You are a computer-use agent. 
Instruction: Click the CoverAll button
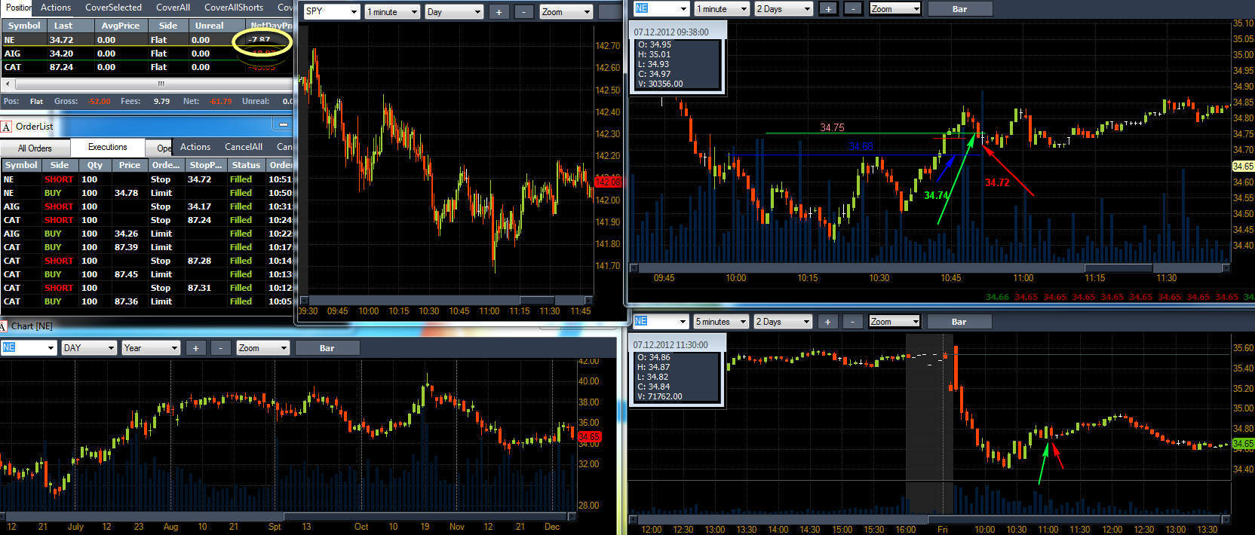pos(173,8)
